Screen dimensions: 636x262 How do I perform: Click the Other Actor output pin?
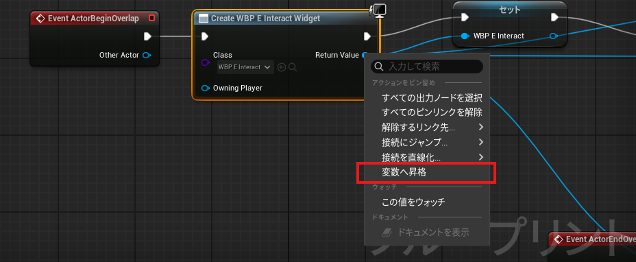[147, 55]
